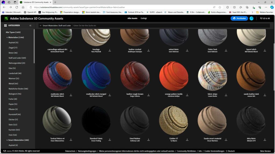Download the Golden 3T material
Viewport: 275px width, 154px height.
click(x=187, y=140)
